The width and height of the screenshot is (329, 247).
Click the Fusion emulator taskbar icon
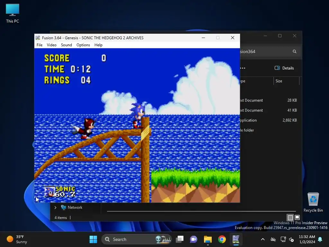236,239
